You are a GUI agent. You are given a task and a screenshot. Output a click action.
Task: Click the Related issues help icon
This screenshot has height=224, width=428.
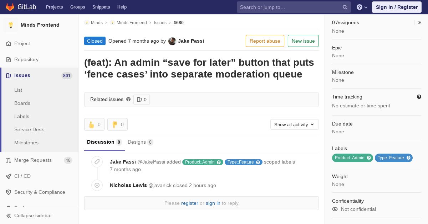click(128, 99)
